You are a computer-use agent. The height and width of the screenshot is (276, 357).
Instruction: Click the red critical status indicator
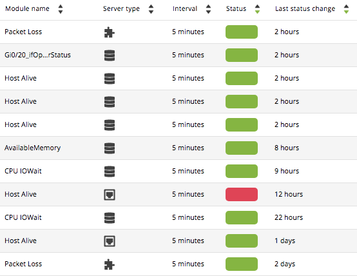(x=242, y=194)
